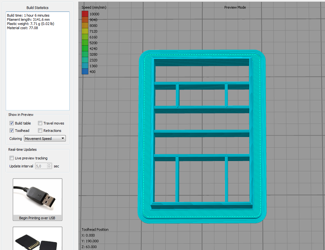Click the orange 8080 speed swatch

click(x=85, y=26)
